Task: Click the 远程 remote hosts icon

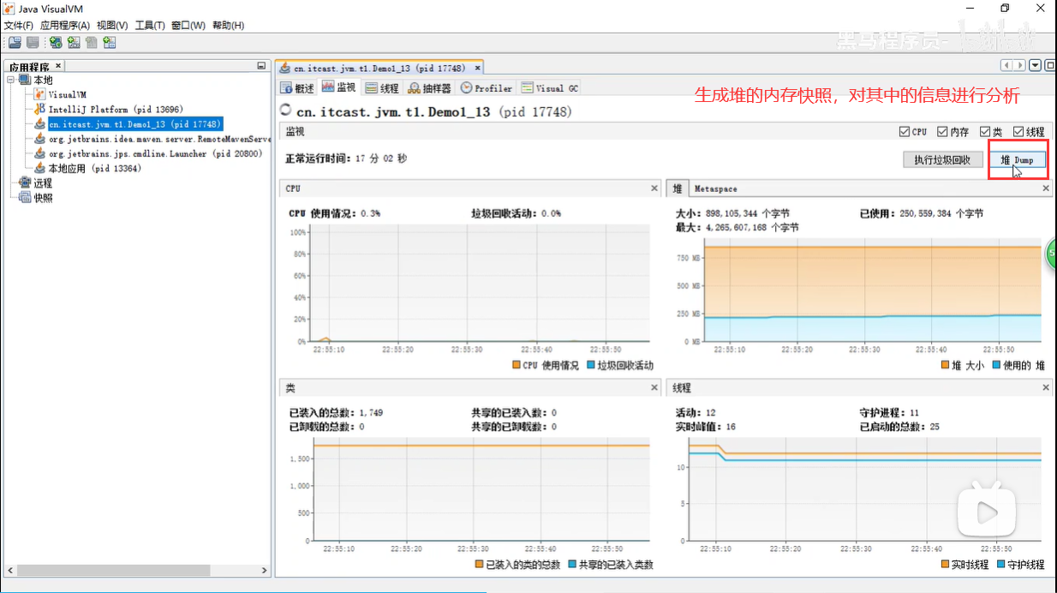Action: click(x=25, y=183)
